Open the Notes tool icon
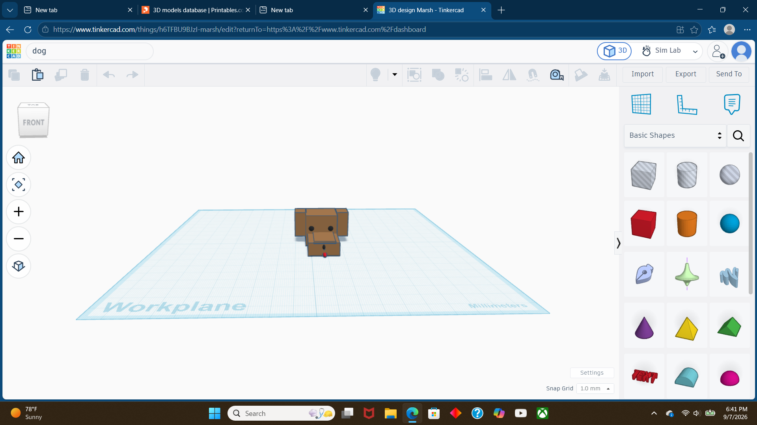This screenshot has width=757, height=425. pos(732,104)
